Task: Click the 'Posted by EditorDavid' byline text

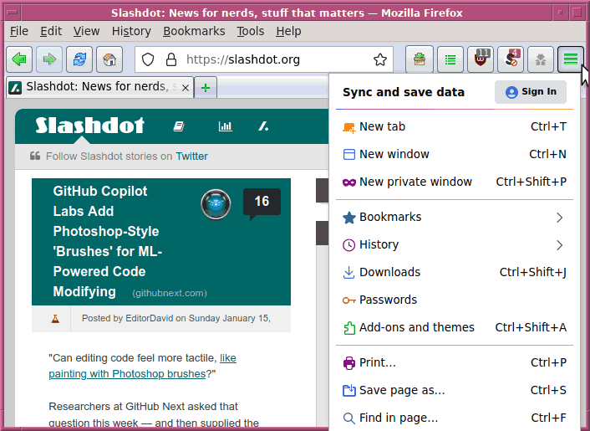Action: pyautogui.click(x=176, y=318)
